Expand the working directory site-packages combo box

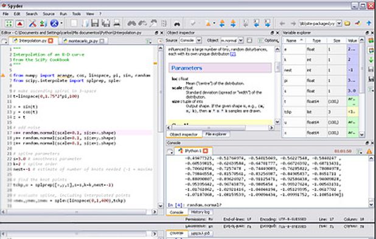pos(339,23)
